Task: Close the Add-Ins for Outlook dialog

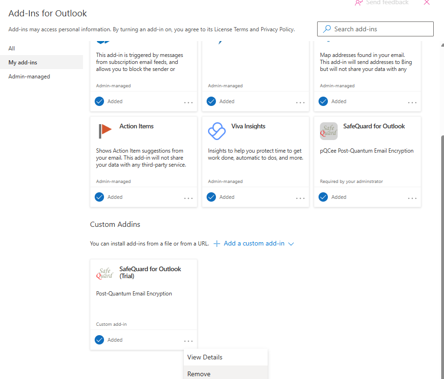Action: pos(427,2)
